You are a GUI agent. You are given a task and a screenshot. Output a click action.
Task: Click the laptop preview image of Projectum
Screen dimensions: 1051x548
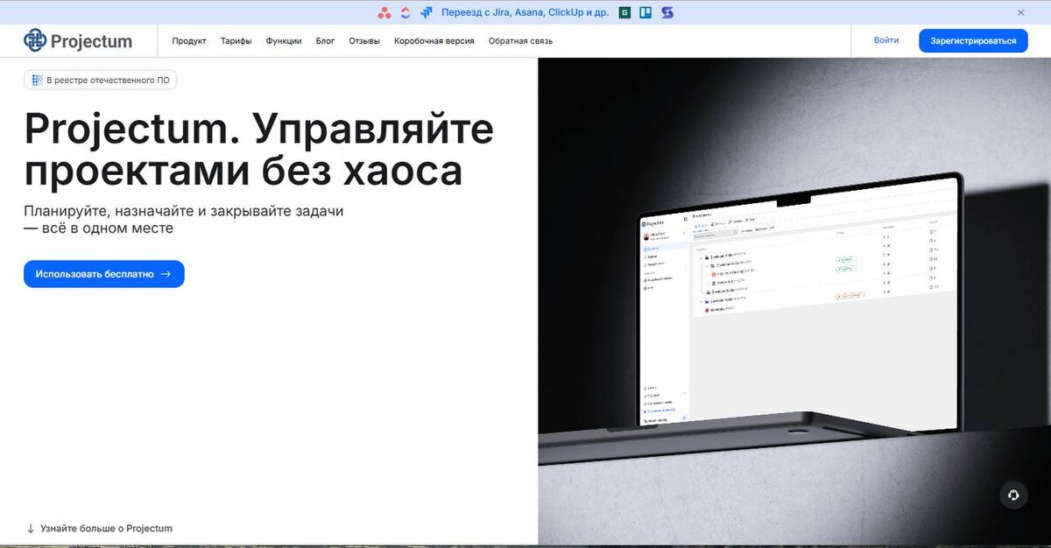[x=794, y=301]
